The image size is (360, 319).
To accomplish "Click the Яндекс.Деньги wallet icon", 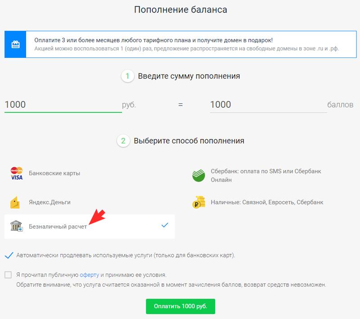I will 15,202.
